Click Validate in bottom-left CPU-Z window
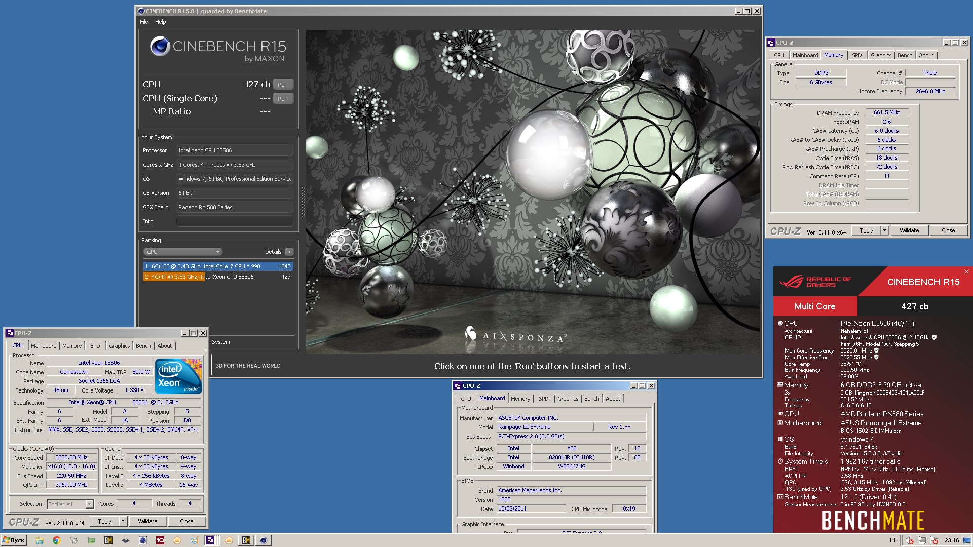The height and width of the screenshot is (547, 973). pos(147,521)
